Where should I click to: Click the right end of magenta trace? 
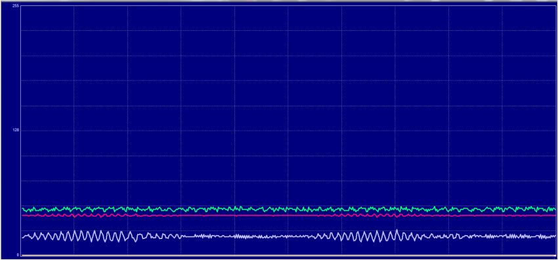pos(555,215)
